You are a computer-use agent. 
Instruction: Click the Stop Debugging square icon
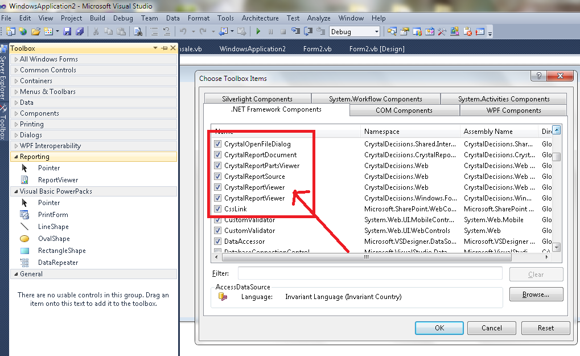tap(283, 32)
